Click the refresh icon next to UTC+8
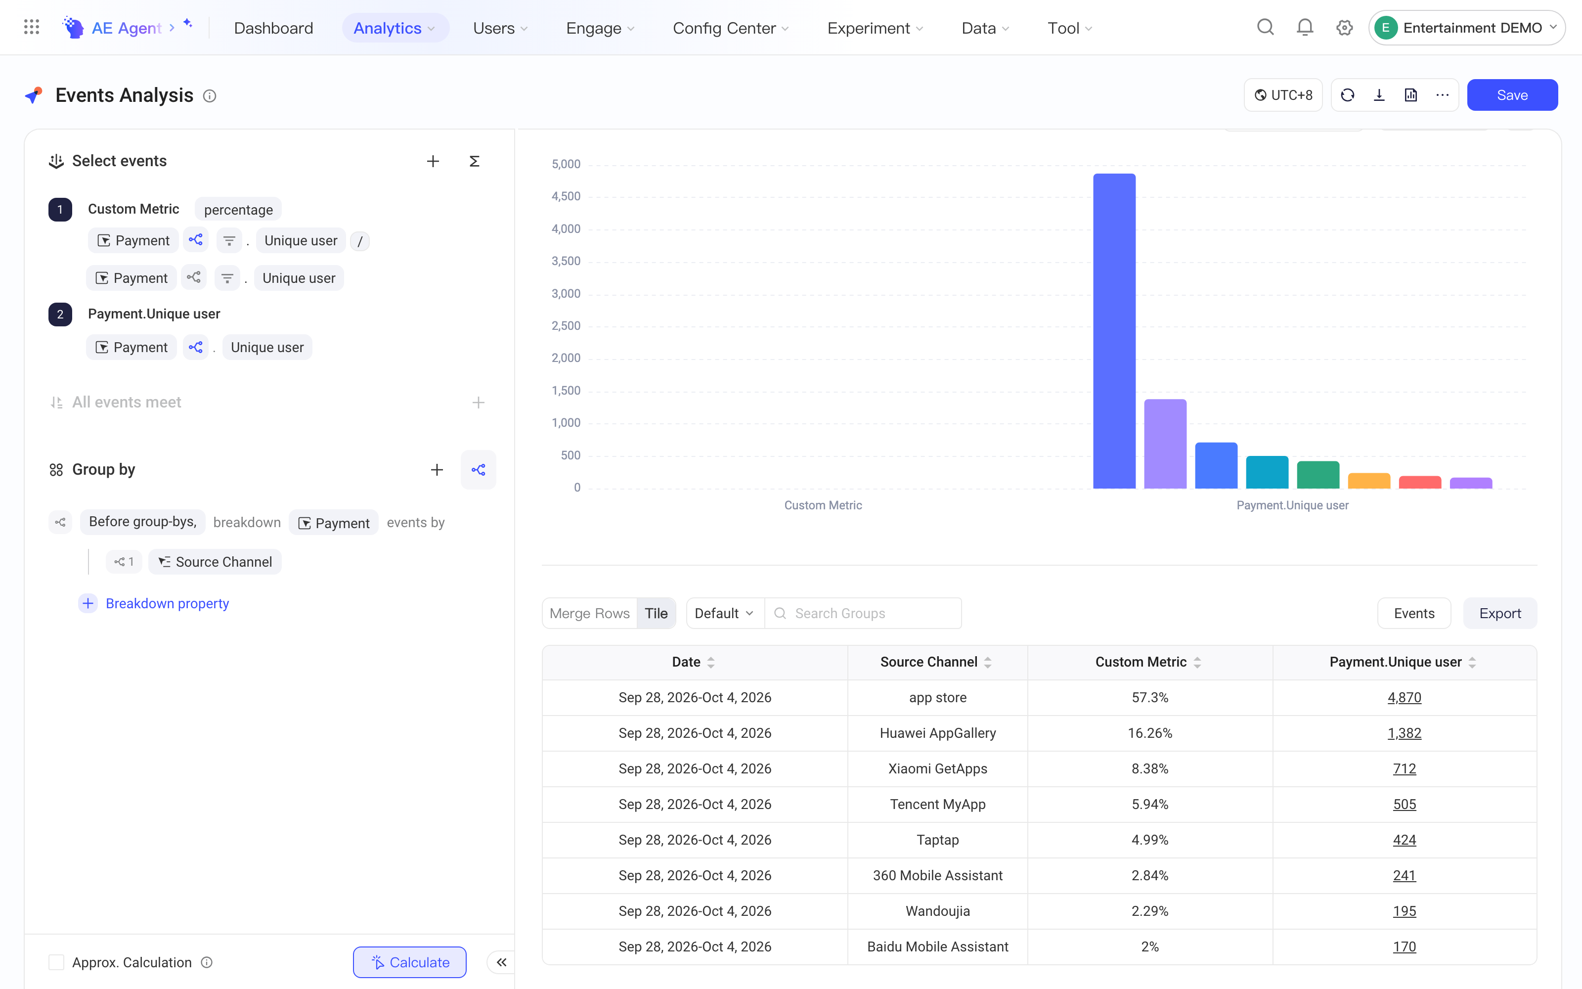The width and height of the screenshot is (1582, 989). click(x=1347, y=95)
